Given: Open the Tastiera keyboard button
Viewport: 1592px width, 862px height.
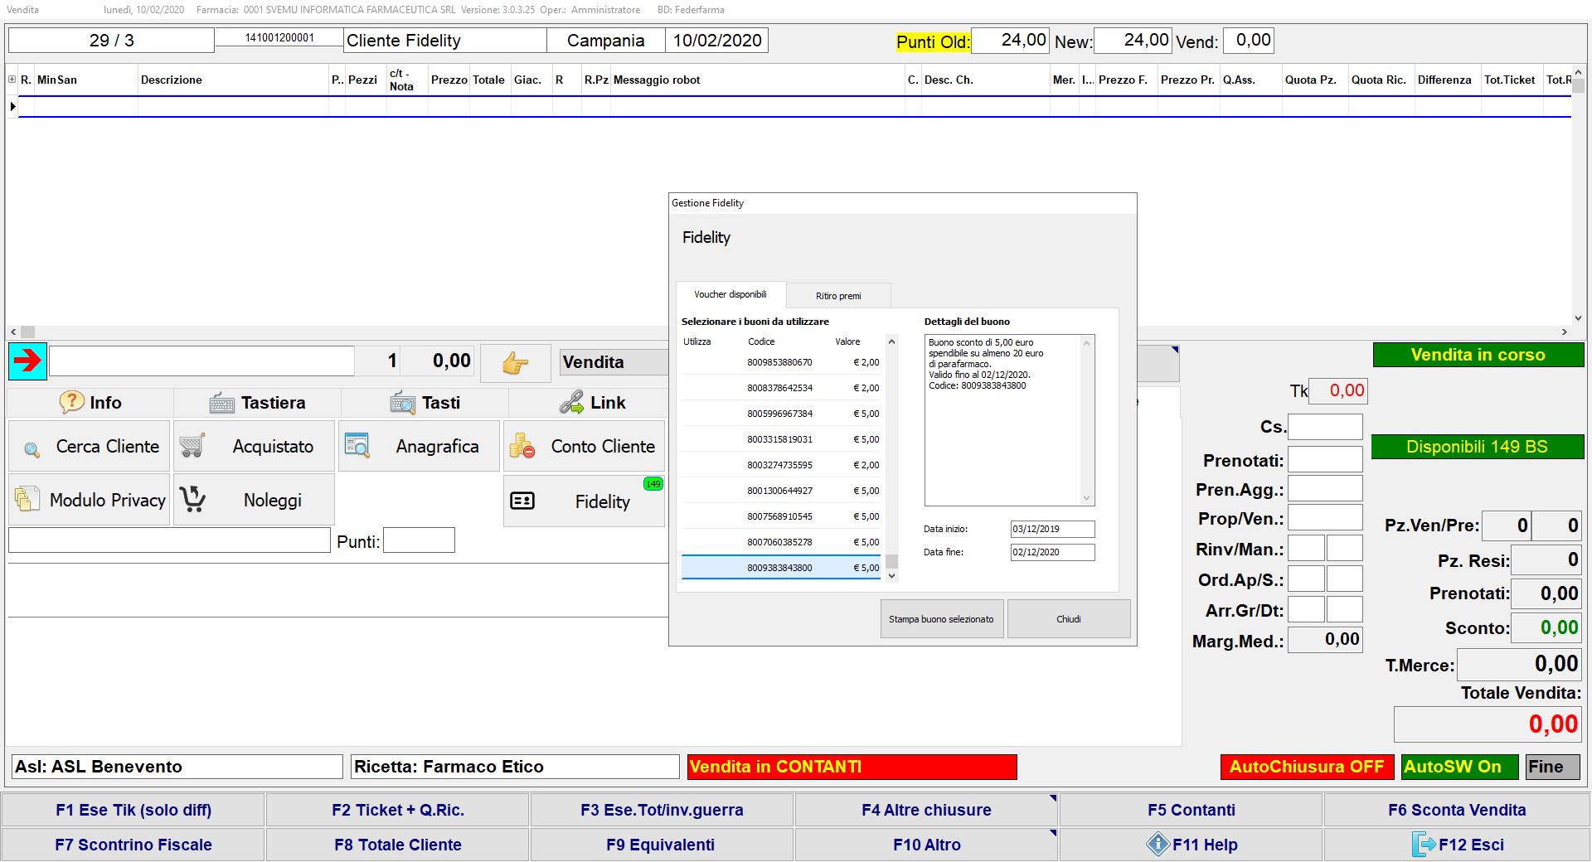Looking at the screenshot, I should (x=257, y=403).
